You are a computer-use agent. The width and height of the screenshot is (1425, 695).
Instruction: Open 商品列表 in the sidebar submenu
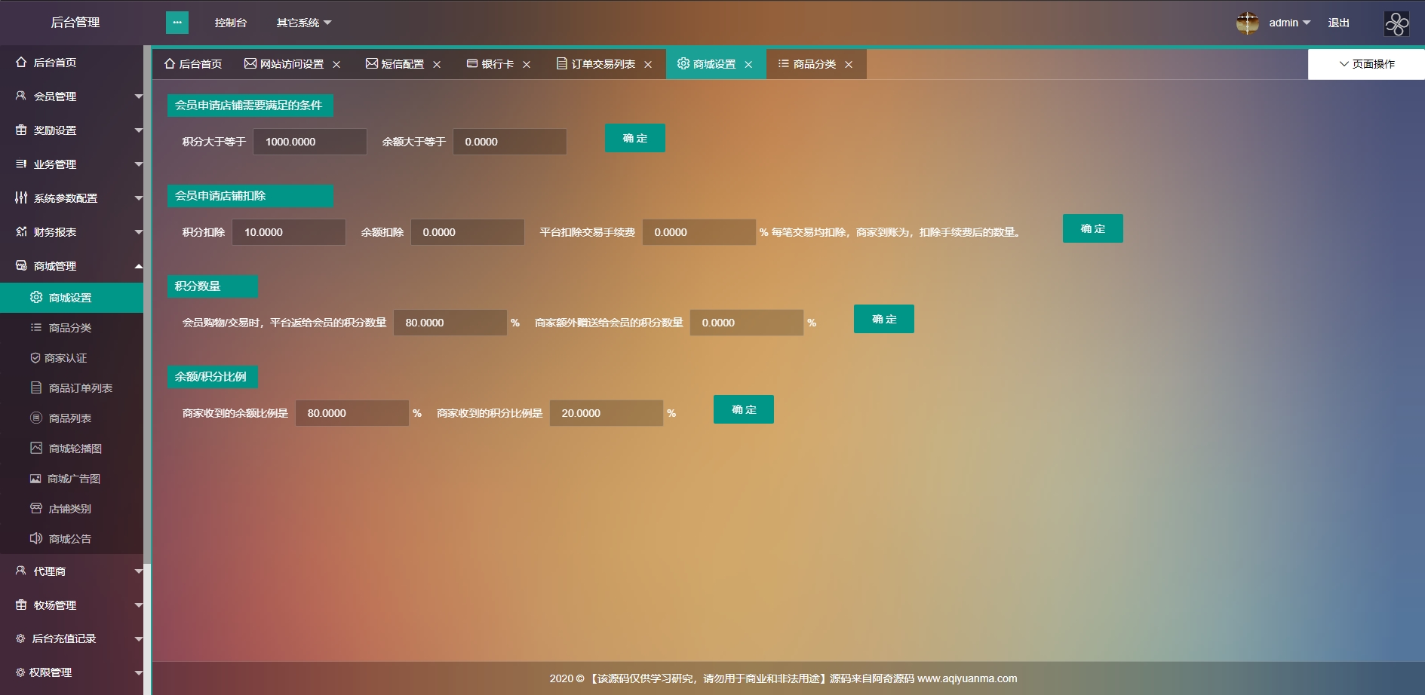[x=72, y=418]
